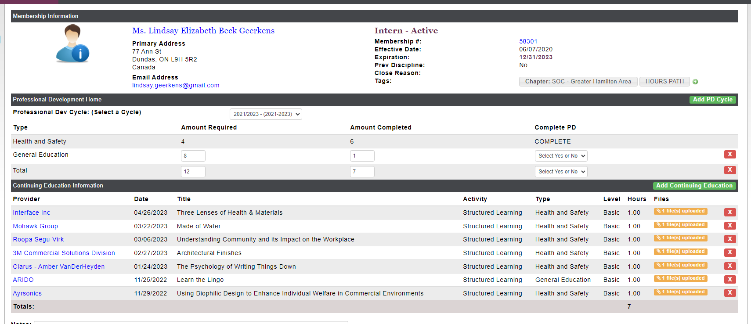Open the Roopa Segu-Virk provider link
Image resolution: width=751 pixels, height=324 pixels.
coord(38,239)
